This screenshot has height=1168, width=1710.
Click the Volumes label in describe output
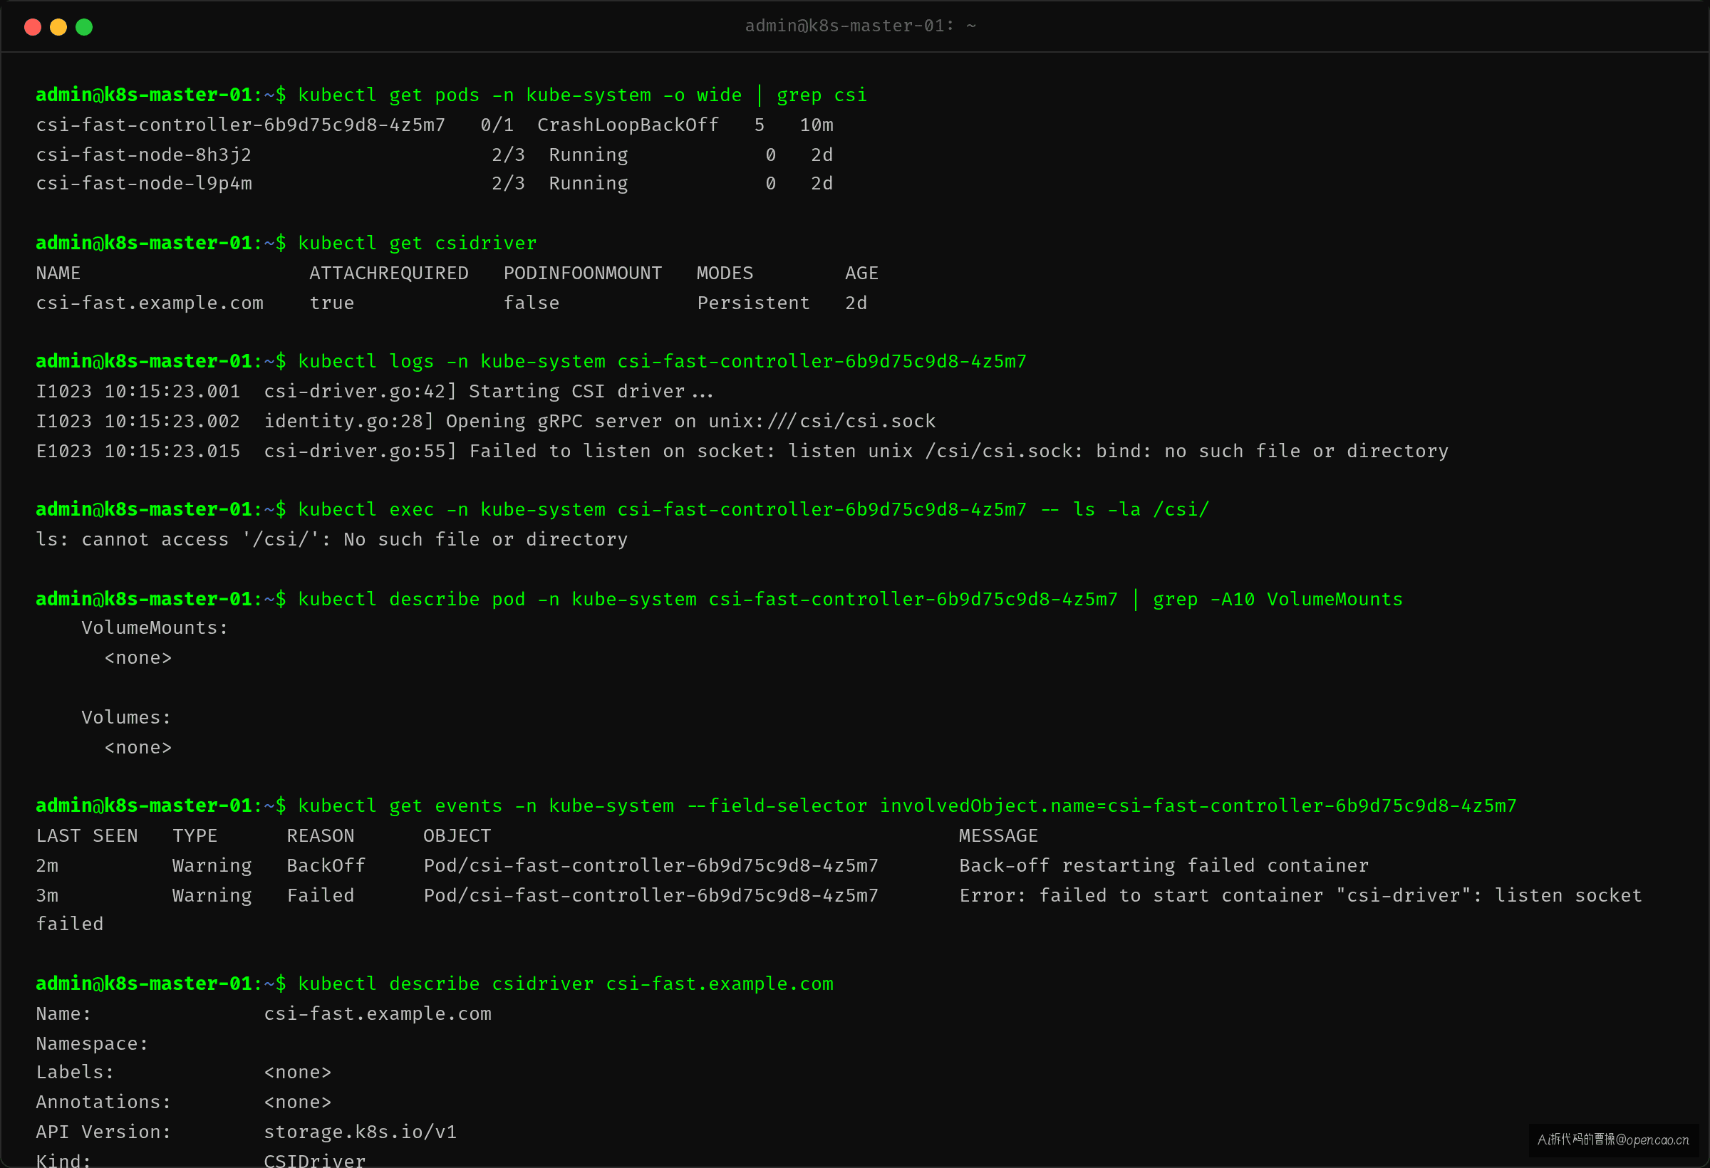click(126, 718)
